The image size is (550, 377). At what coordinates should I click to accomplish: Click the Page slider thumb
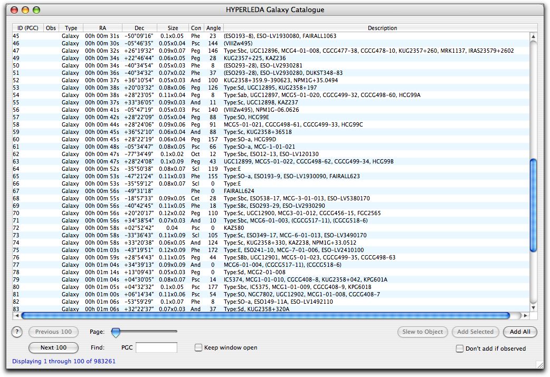coord(116,332)
